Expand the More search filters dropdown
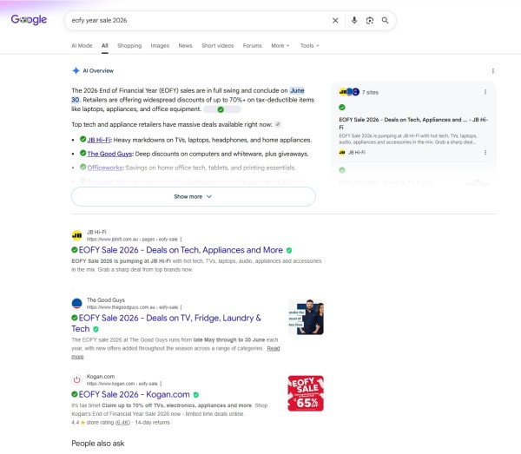Image resolution: width=521 pixels, height=454 pixels. click(280, 45)
